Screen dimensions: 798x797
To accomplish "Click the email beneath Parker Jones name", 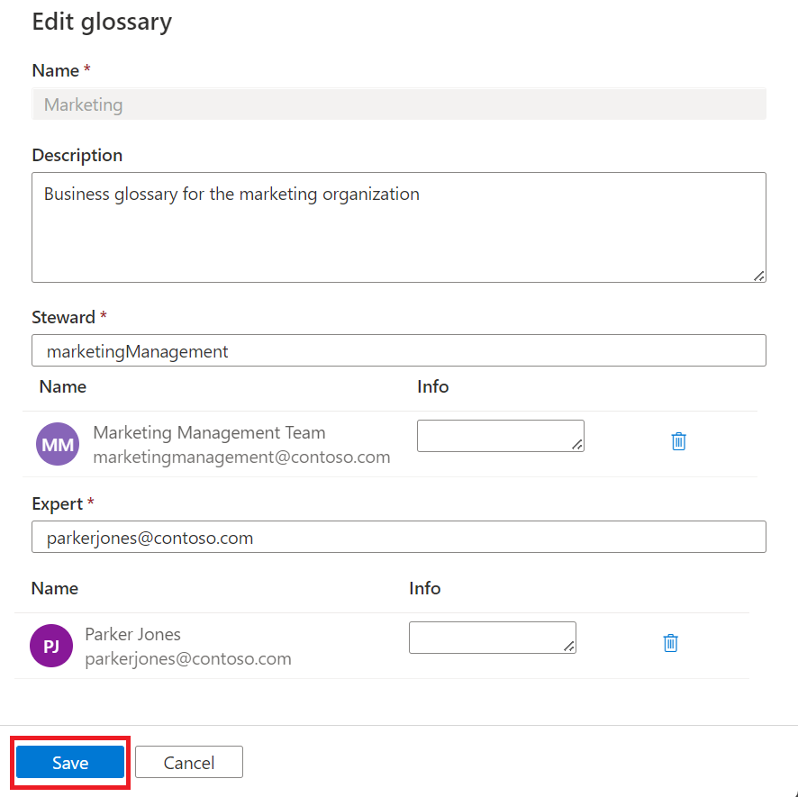I will [187, 659].
